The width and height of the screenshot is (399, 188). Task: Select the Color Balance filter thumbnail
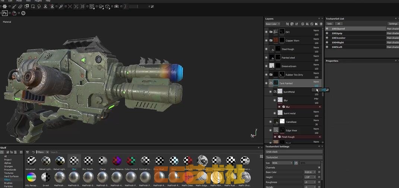117,161
